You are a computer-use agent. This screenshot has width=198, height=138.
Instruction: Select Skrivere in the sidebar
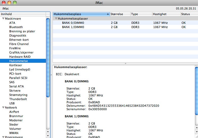pyautogui.click(x=15, y=91)
